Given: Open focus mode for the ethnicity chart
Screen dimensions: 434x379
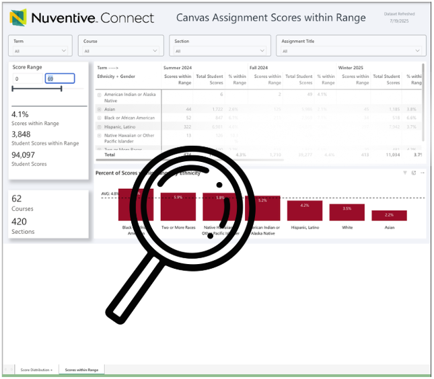Looking at the screenshot, I should [414, 173].
